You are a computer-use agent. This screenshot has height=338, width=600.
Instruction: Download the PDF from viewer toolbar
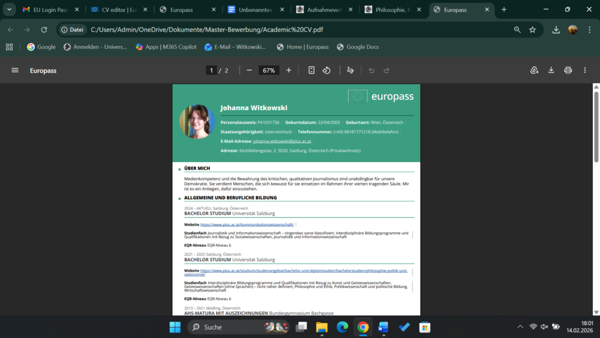coord(551,70)
